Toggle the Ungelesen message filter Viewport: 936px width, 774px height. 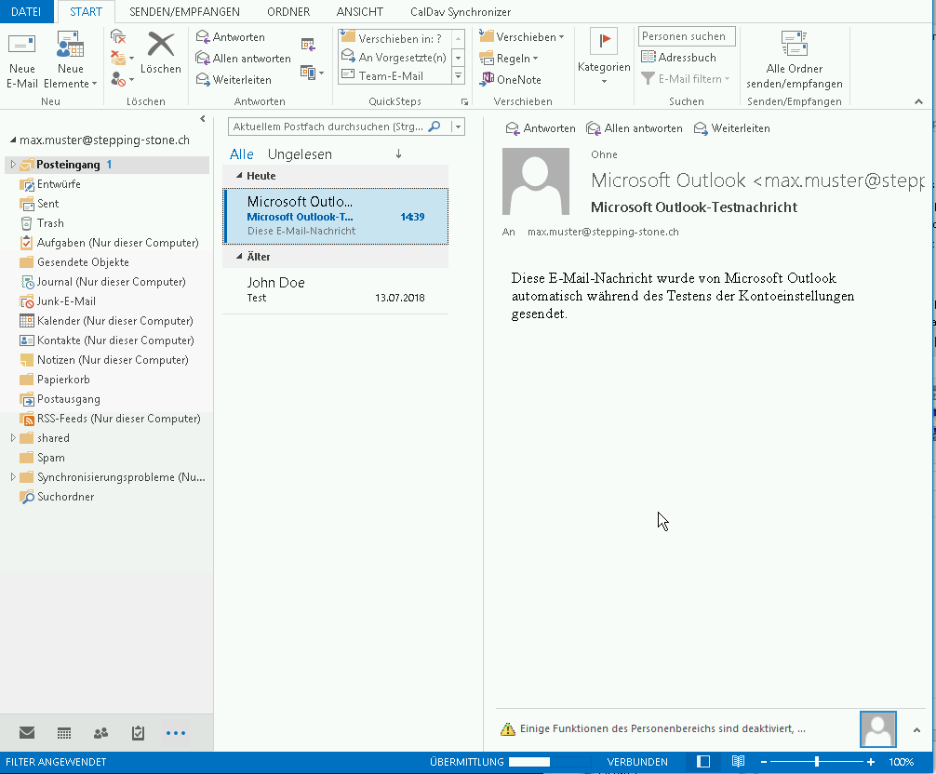(x=300, y=154)
